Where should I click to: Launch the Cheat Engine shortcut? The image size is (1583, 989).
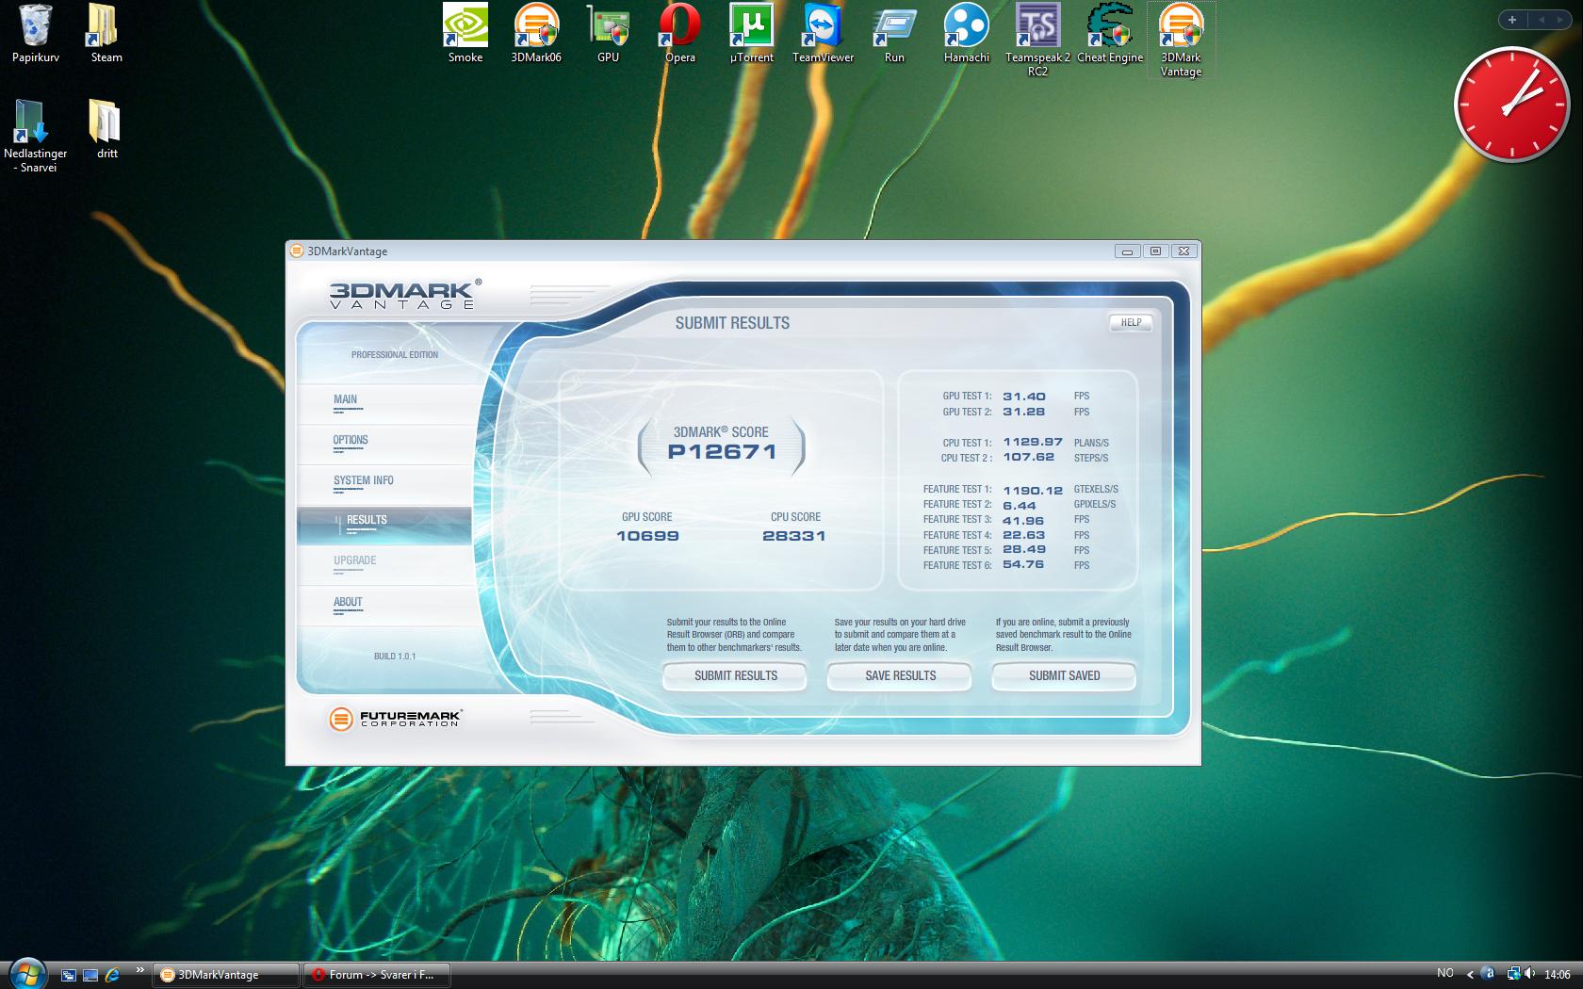click(x=1110, y=34)
